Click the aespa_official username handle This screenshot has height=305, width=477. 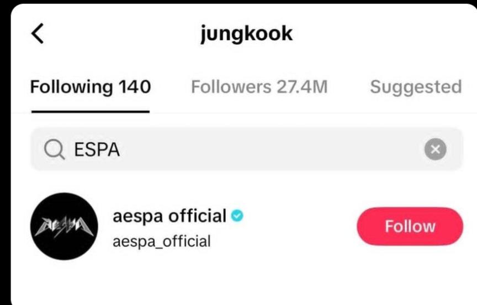[162, 241]
